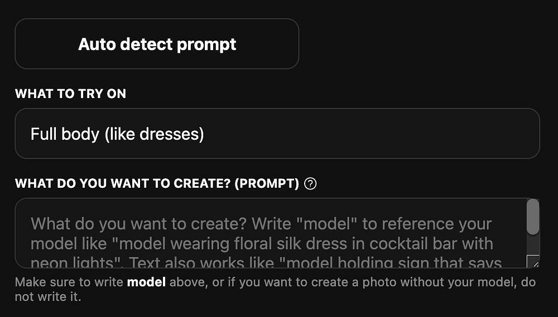
Task: Click the top line of prompt placeholder
Action: 261,224
